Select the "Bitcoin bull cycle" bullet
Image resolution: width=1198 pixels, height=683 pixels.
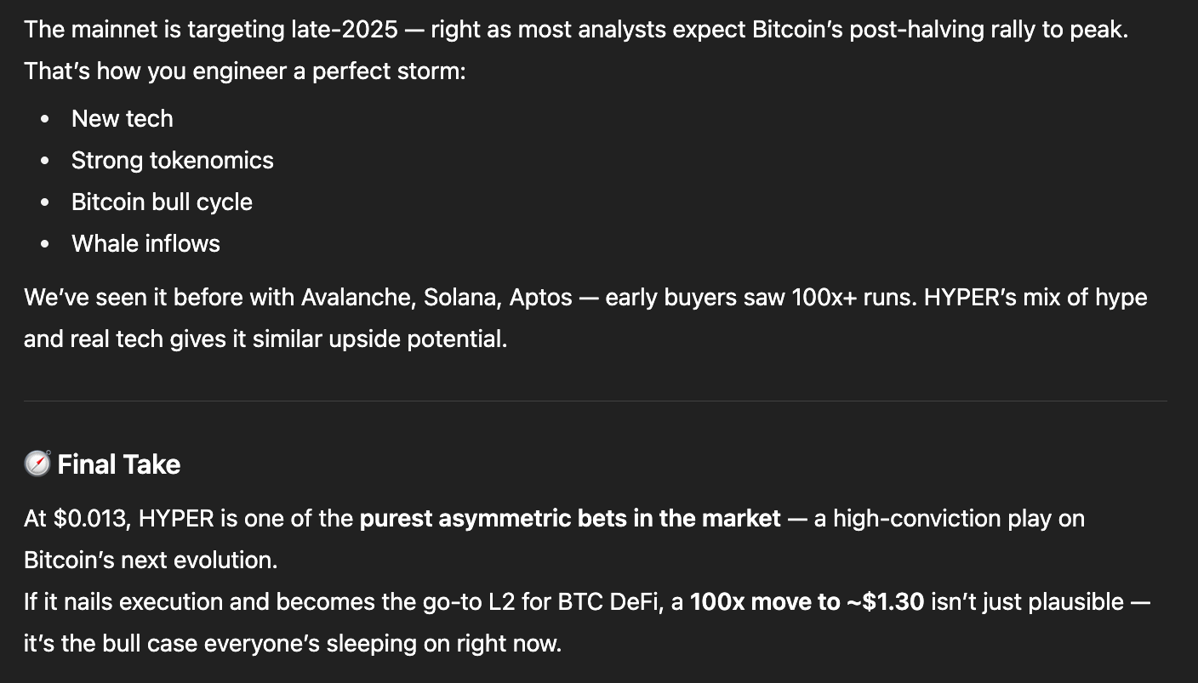tap(162, 202)
